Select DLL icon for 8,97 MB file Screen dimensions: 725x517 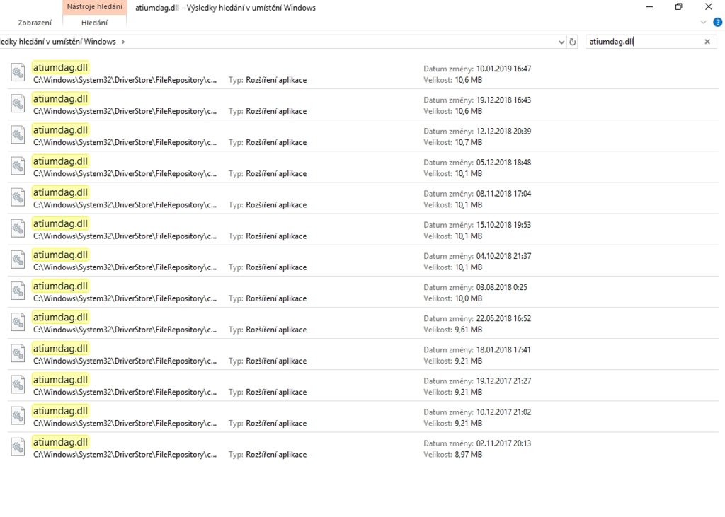pos(18,447)
